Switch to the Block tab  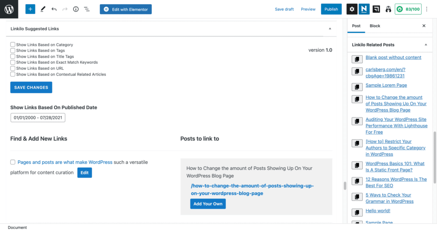coord(375,26)
